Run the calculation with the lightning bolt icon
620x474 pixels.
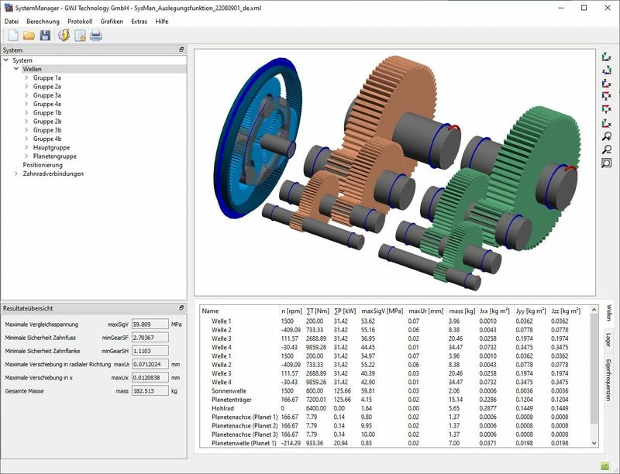pos(64,35)
